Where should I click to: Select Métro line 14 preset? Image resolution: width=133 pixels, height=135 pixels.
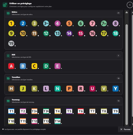pos(69,33)
